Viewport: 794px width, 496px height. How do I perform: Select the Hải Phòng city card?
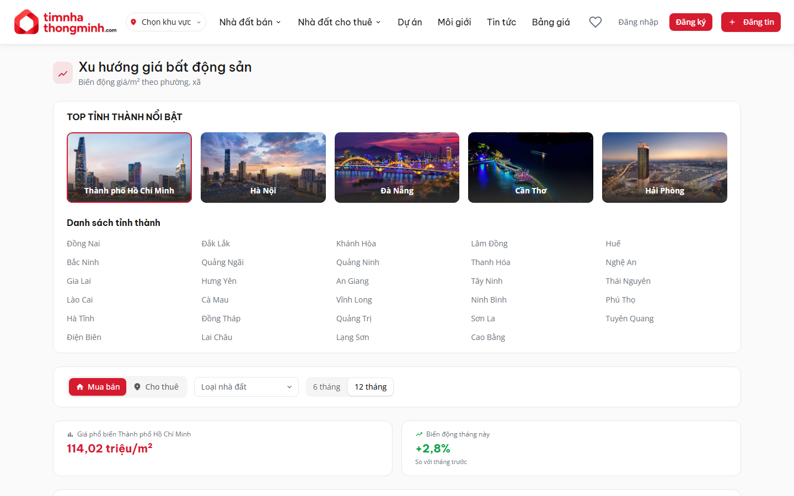pos(664,168)
